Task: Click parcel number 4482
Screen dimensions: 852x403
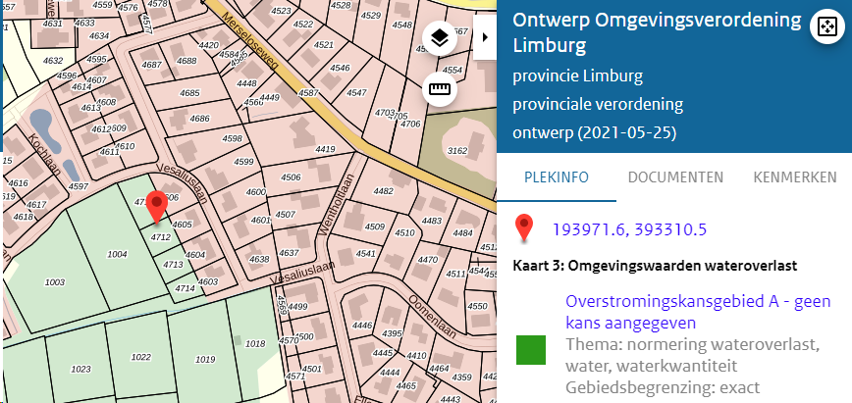Action: pos(384,191)
